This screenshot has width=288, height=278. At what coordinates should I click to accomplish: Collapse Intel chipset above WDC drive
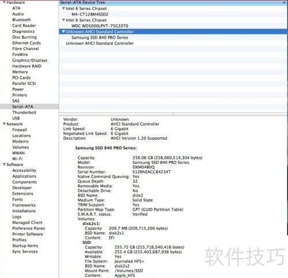coord(63,20)
